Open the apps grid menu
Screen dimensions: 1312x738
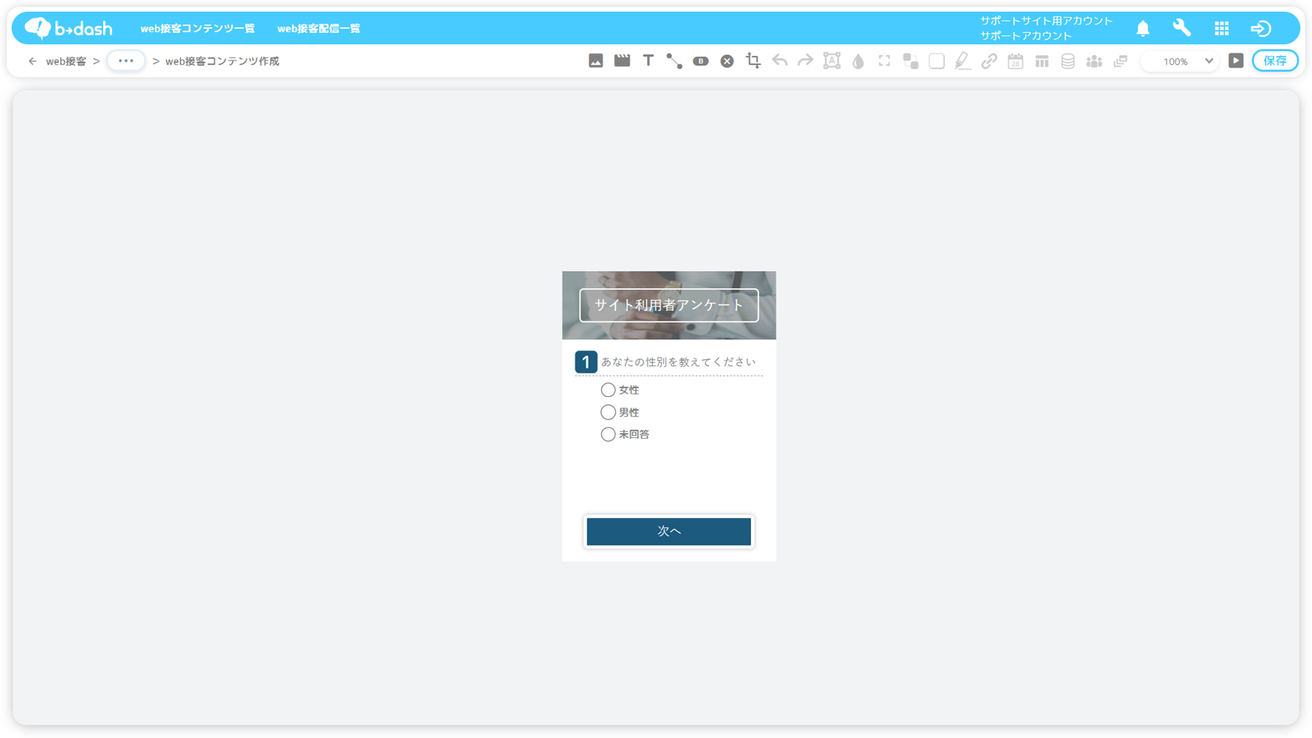pos(1222,28)
